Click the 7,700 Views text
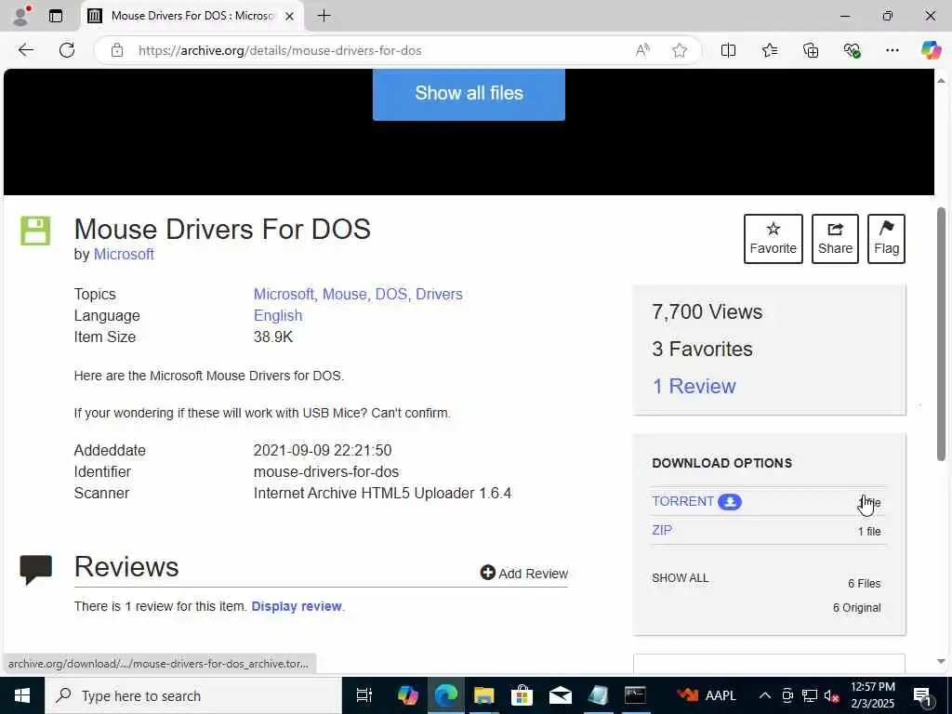 (707, 311)
